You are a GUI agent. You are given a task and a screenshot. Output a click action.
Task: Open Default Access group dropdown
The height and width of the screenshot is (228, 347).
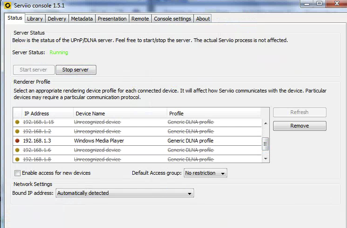205,173
